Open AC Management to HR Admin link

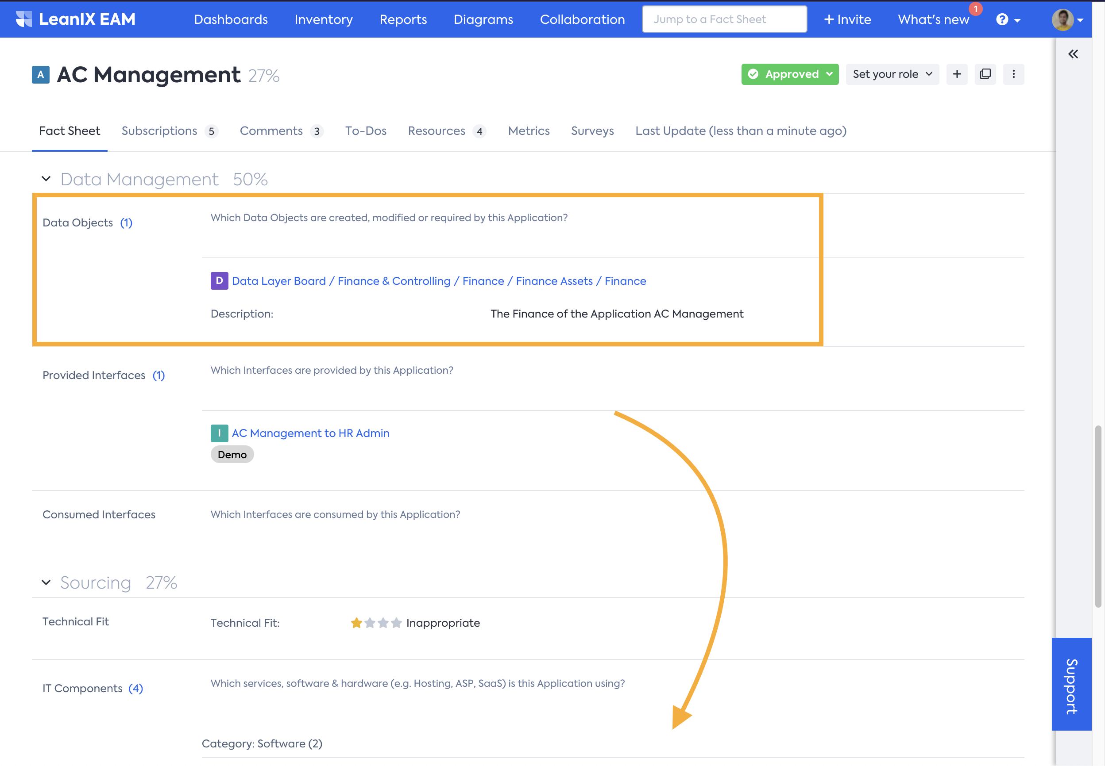310,433
